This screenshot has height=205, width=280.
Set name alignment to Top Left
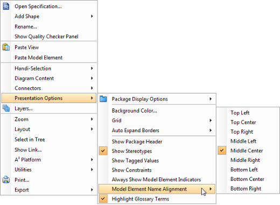[248, 113]
